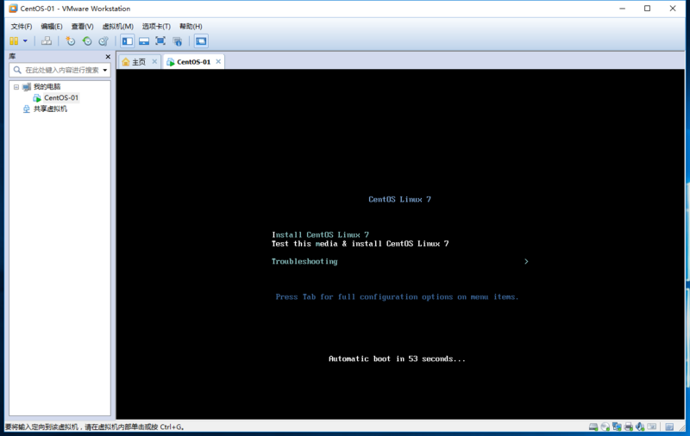This screenshot has width=690, height=436.
Task: Select 我的电脑 in the library tree
Action: (47, 86)
